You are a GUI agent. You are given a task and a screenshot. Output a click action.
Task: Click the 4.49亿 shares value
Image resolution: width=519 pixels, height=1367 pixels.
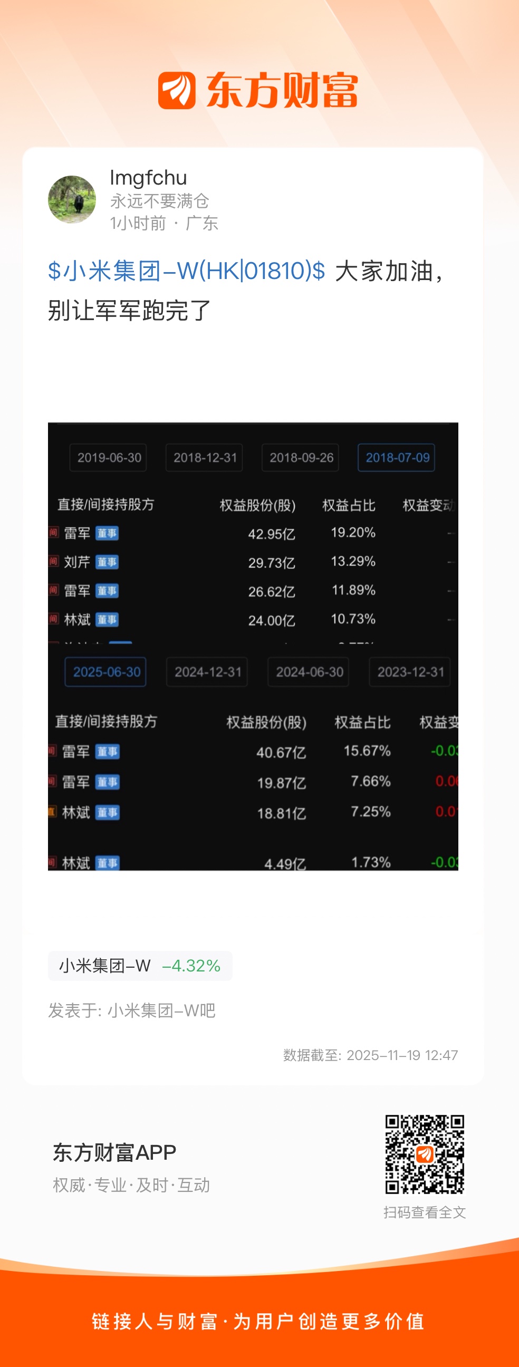[285, 864]
